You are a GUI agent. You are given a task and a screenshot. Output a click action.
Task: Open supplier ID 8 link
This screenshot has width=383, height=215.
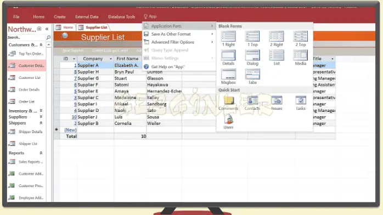pos(75,72)
